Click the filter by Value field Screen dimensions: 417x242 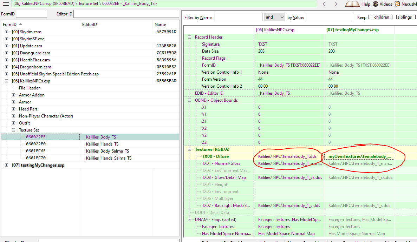330,17
